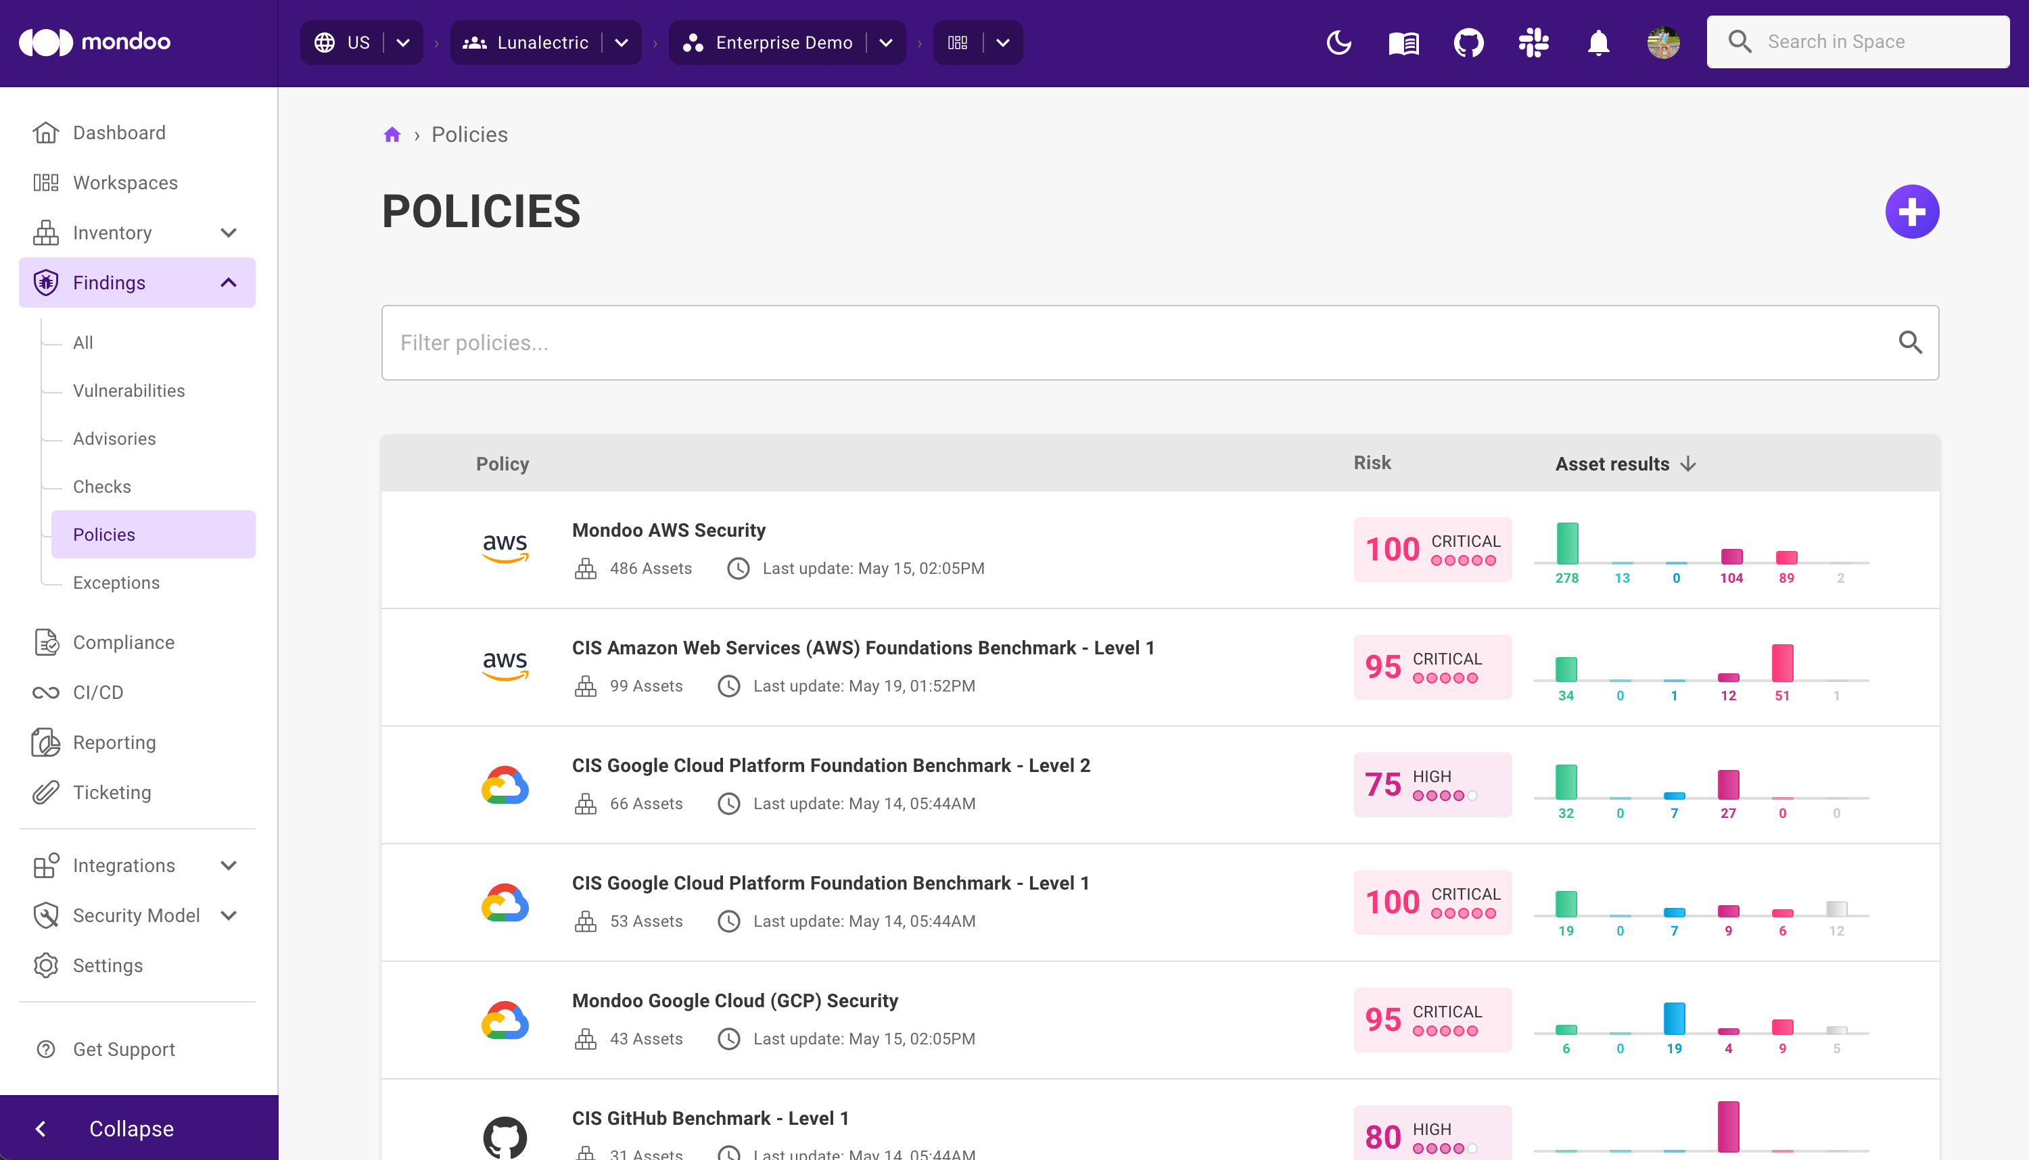The image size is (2029, 1160).
Task: Toggle dark mode moon icon
Action: [1339, 42]
